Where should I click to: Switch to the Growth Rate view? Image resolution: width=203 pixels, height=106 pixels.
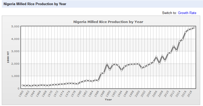tap(187, 13)
